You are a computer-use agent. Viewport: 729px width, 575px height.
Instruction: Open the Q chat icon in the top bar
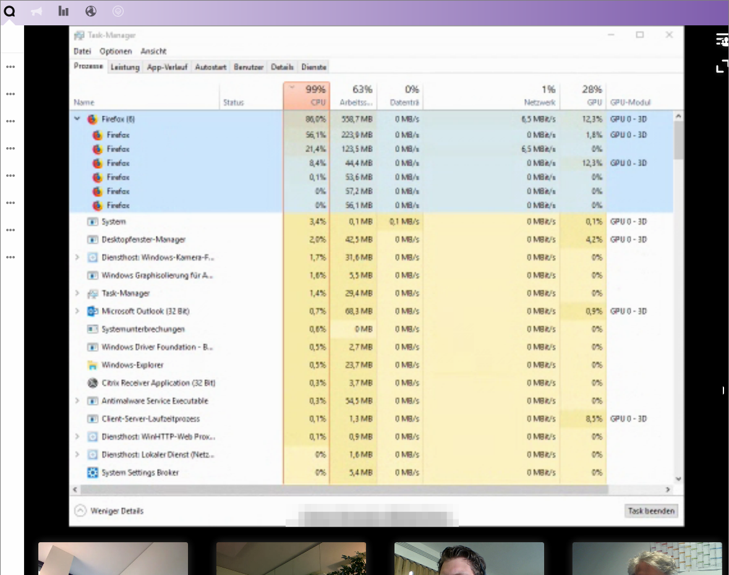click(x=9, y=11)
